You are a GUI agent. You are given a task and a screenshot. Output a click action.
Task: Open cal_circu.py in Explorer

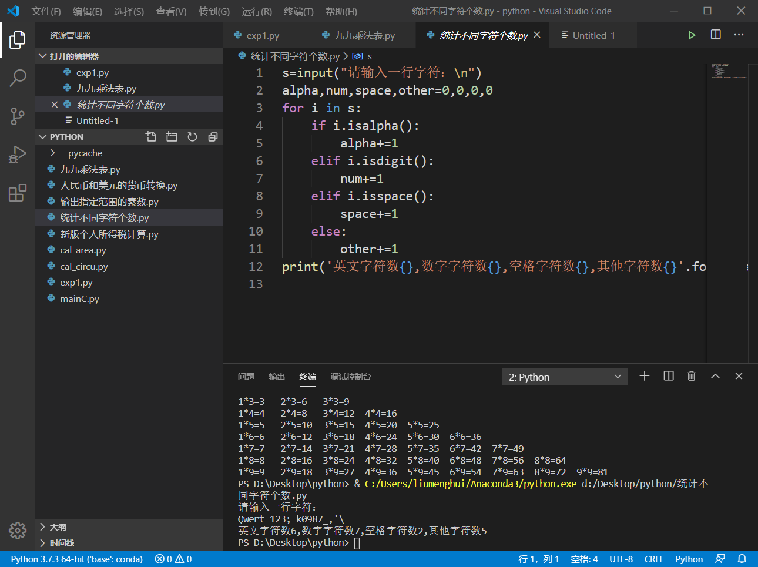(129, 266)
